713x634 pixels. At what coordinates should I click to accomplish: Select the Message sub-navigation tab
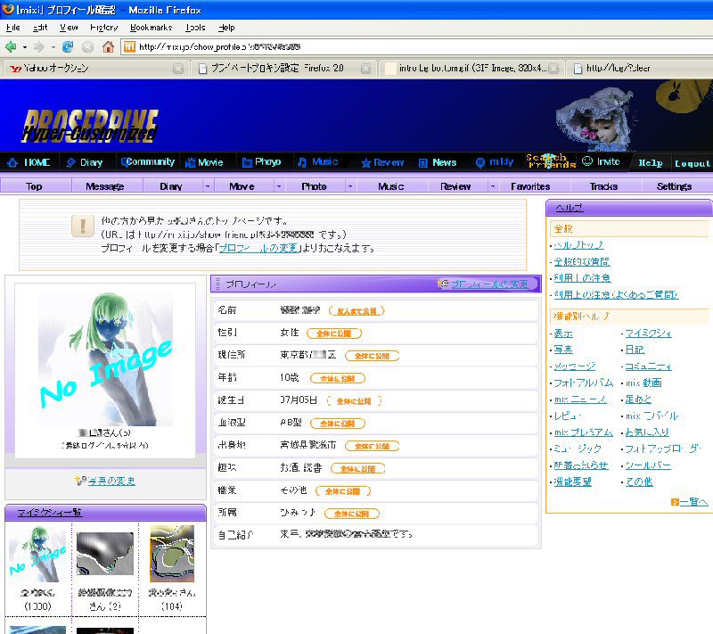coord(105,186)
